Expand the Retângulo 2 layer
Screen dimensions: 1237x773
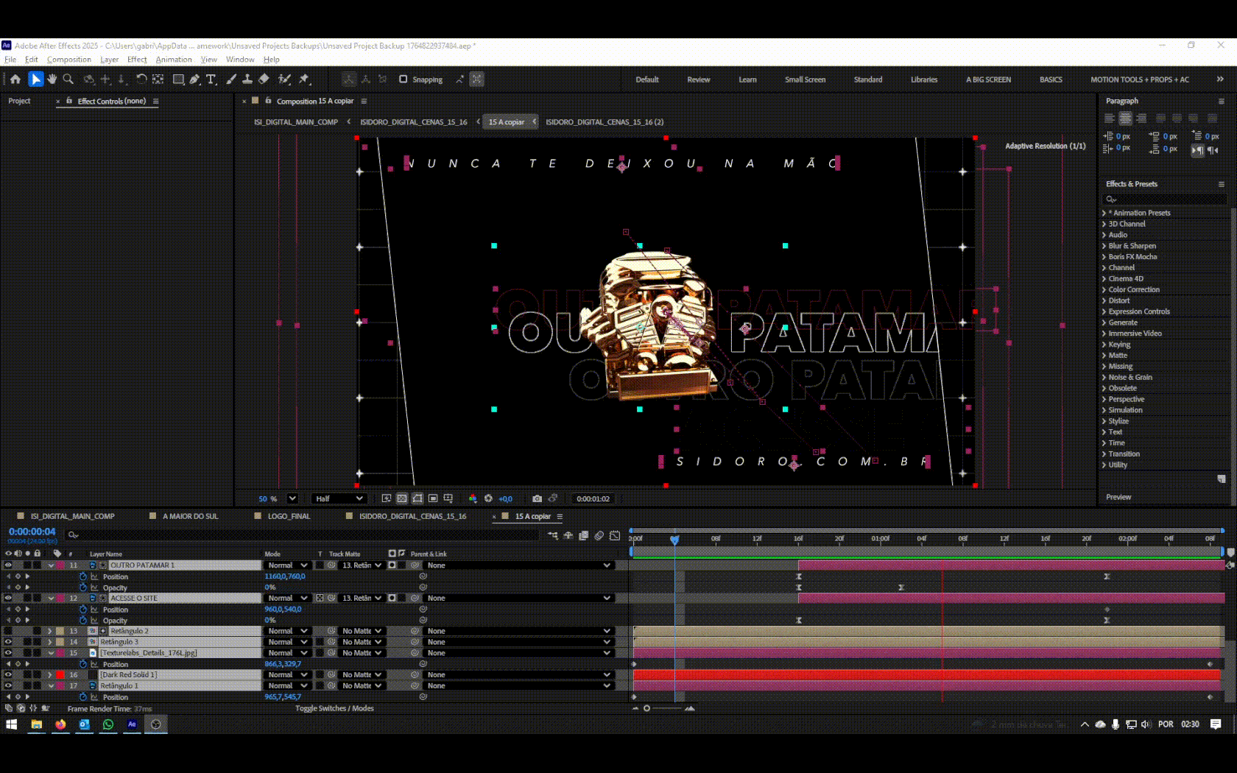(x=51, y=631)
